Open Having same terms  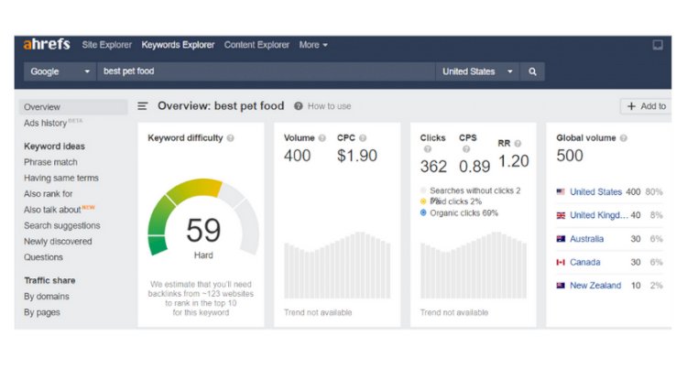61,178
